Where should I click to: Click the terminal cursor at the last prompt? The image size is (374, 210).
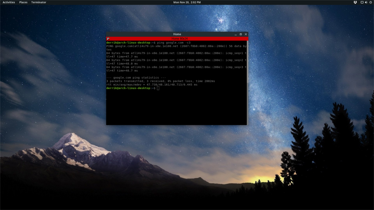[158, 88]
